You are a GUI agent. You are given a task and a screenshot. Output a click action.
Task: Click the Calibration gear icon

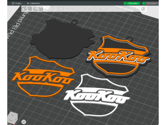(28, 3)
